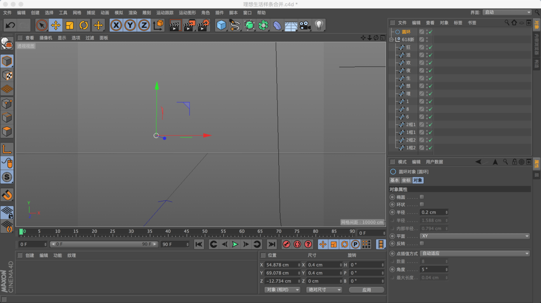Open 点插值方式 dropdown
The image size is (541, 303).
[475, 253]
